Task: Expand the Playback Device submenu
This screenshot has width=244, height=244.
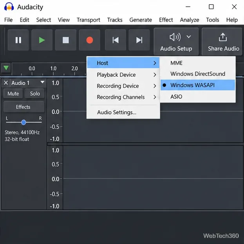Action: point(123,75)
